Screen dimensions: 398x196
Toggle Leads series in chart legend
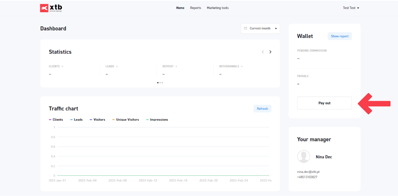[77, 120]
